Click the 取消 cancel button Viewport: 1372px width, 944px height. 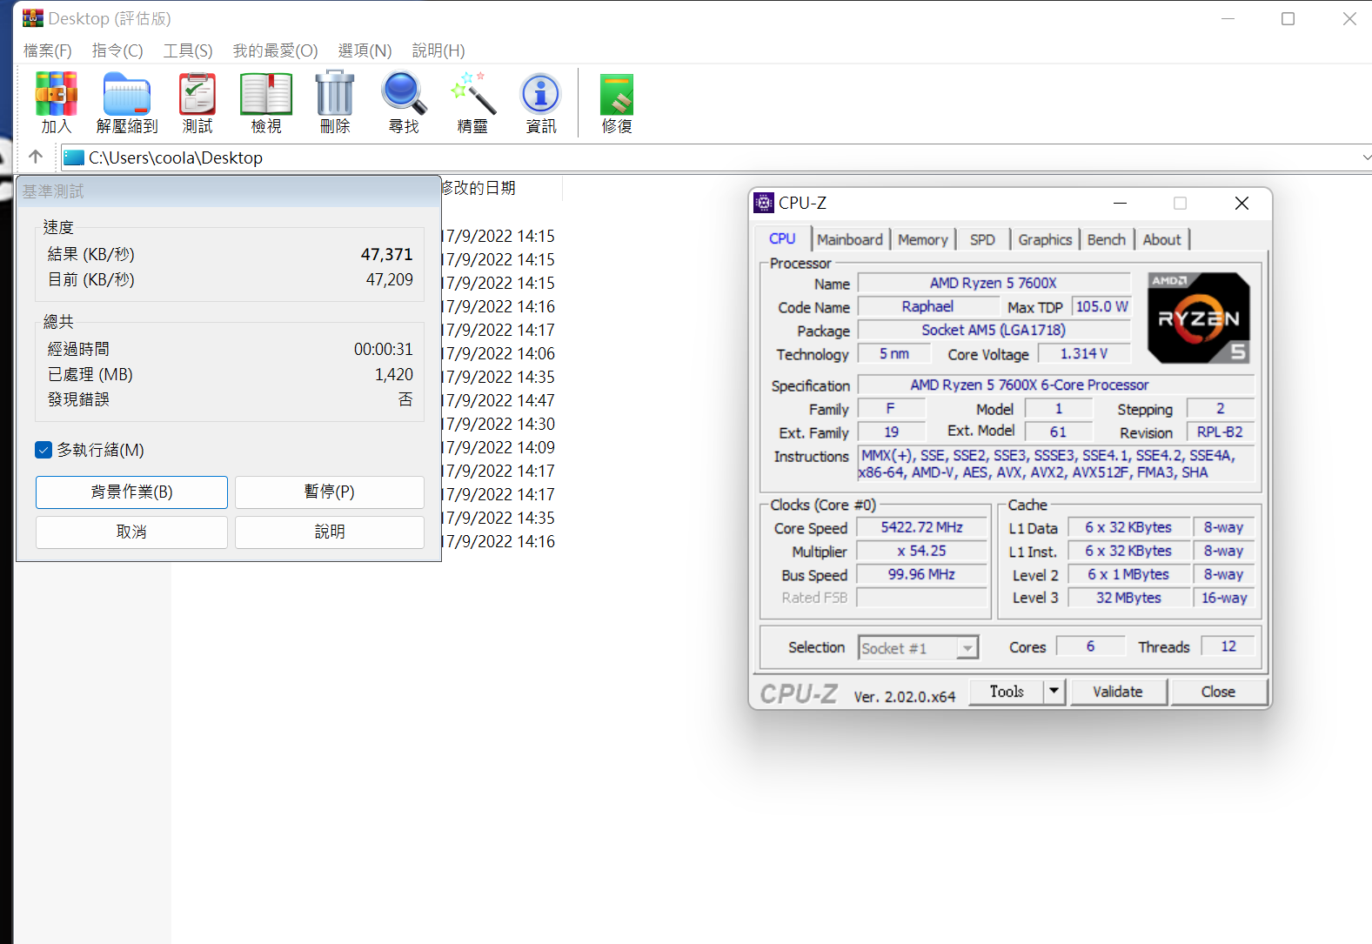tap(131, 532)
